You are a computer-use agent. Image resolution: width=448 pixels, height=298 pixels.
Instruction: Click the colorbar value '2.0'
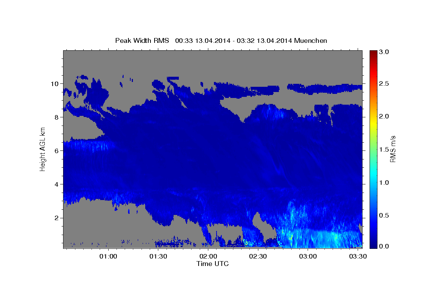pyautogui.click(x=384, y=117)
